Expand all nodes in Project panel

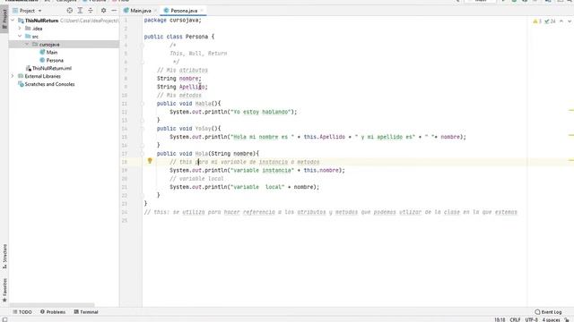(x=80, y=11)
